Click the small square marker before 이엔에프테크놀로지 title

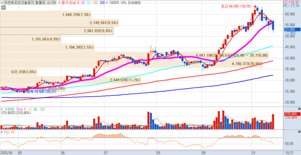pos(2,3)
